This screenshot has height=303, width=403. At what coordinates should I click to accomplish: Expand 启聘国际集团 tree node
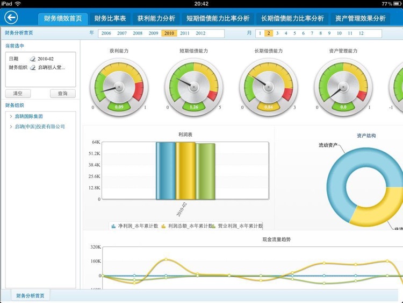click(x=11, y=116)
